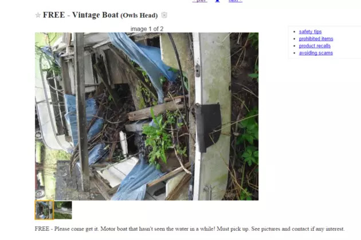Open the product recalls link
Screen dimensions: 361x240
315,46
